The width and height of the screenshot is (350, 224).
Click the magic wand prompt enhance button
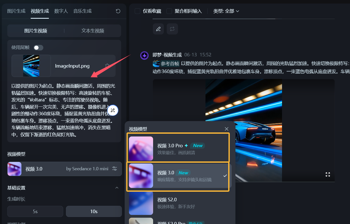pos(113,110)
